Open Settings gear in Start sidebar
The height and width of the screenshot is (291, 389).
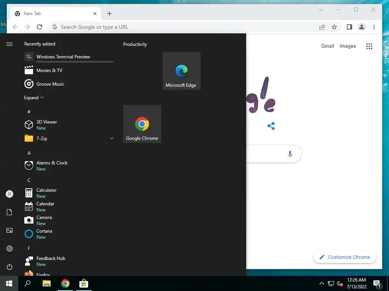click(x=9, y=249)
